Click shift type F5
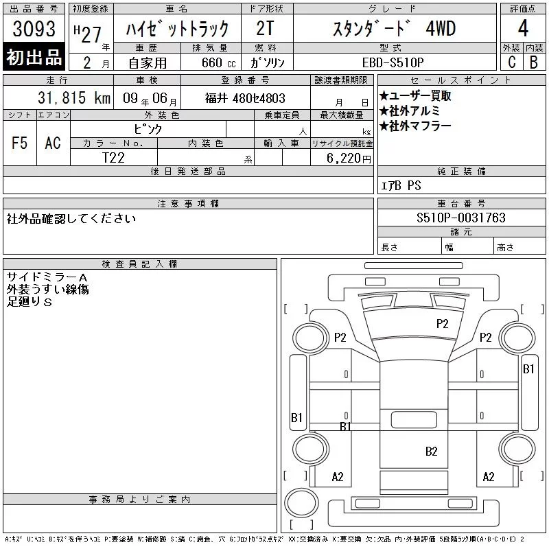 (x=20, y=143)
